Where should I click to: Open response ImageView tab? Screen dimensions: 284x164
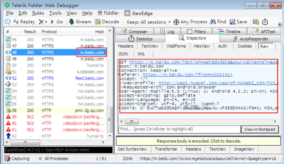click(244, 149)
